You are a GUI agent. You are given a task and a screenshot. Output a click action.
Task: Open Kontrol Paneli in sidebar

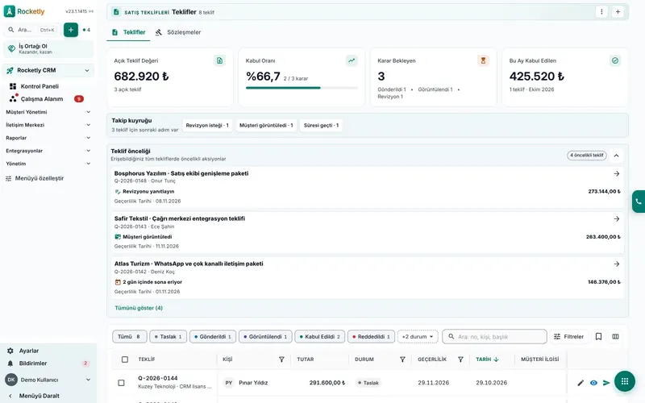(40, 86)
